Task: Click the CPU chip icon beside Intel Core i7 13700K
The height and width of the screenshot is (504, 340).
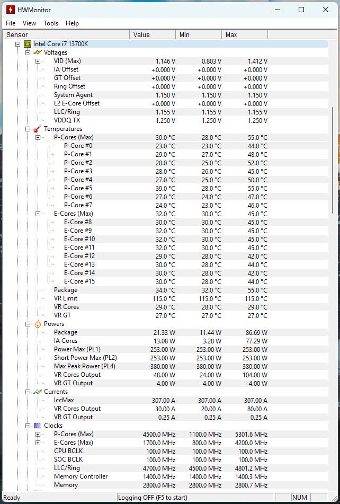Action: (28, 44)
